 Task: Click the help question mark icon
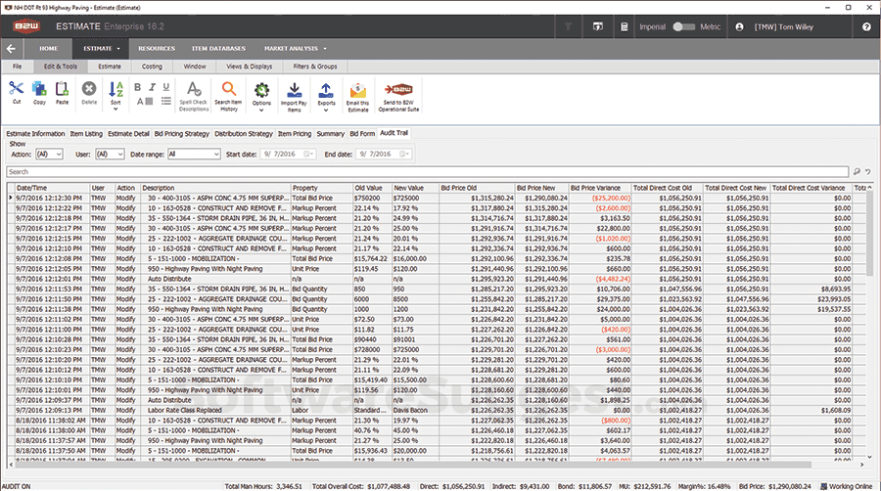coord(866,26)
